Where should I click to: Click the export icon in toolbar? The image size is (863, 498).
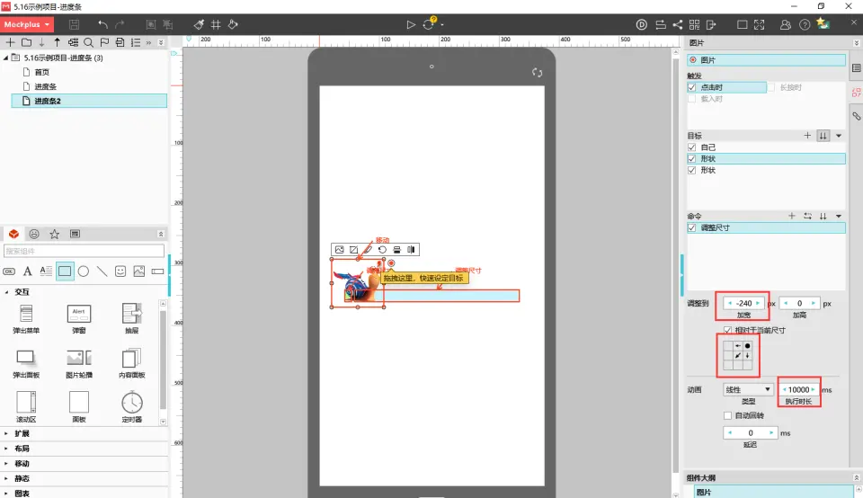click(x=711, y=24)
